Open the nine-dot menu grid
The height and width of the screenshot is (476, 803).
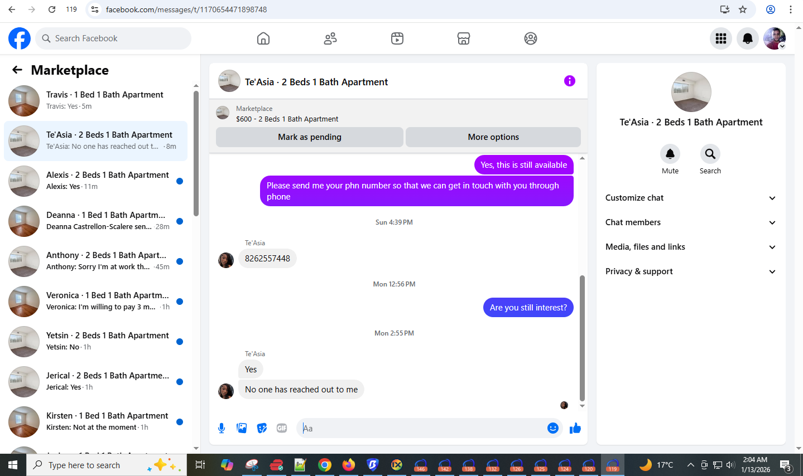pos(721,38)
